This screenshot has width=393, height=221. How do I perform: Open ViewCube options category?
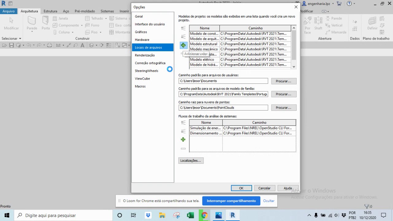pos(153,79)
